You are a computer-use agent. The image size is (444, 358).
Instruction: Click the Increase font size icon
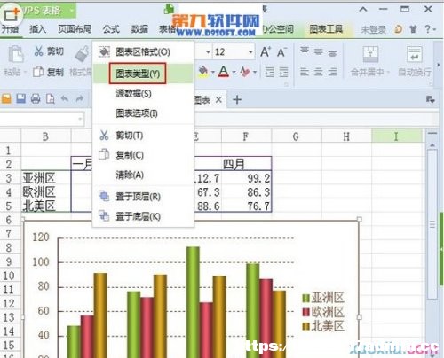pos(266,52)
